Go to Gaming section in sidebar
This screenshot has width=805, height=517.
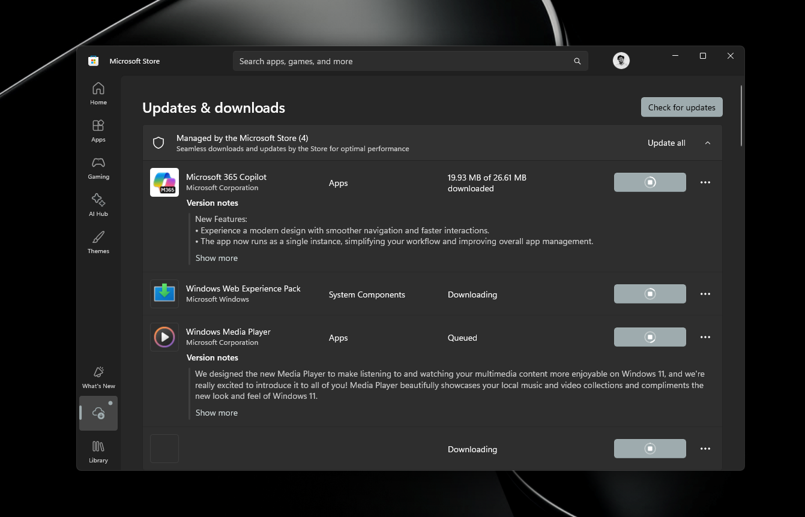coord(98,168)
